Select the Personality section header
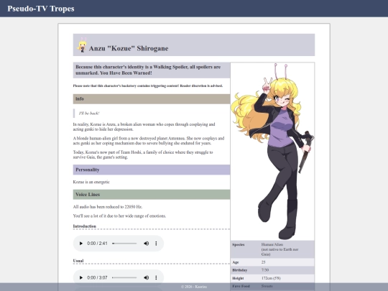 pyautogui.click(x=152, y=170)
